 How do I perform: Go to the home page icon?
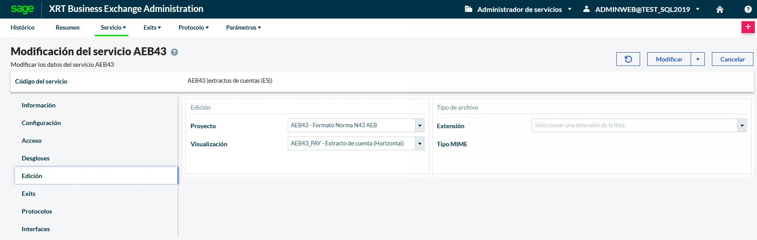pyautogui.click(x=720, y=9)
